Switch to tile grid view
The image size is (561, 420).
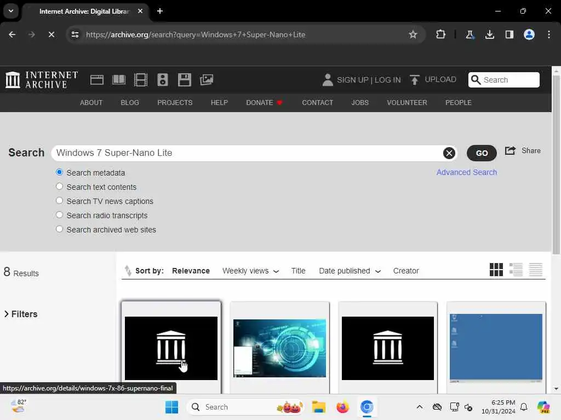pos(496,270)
